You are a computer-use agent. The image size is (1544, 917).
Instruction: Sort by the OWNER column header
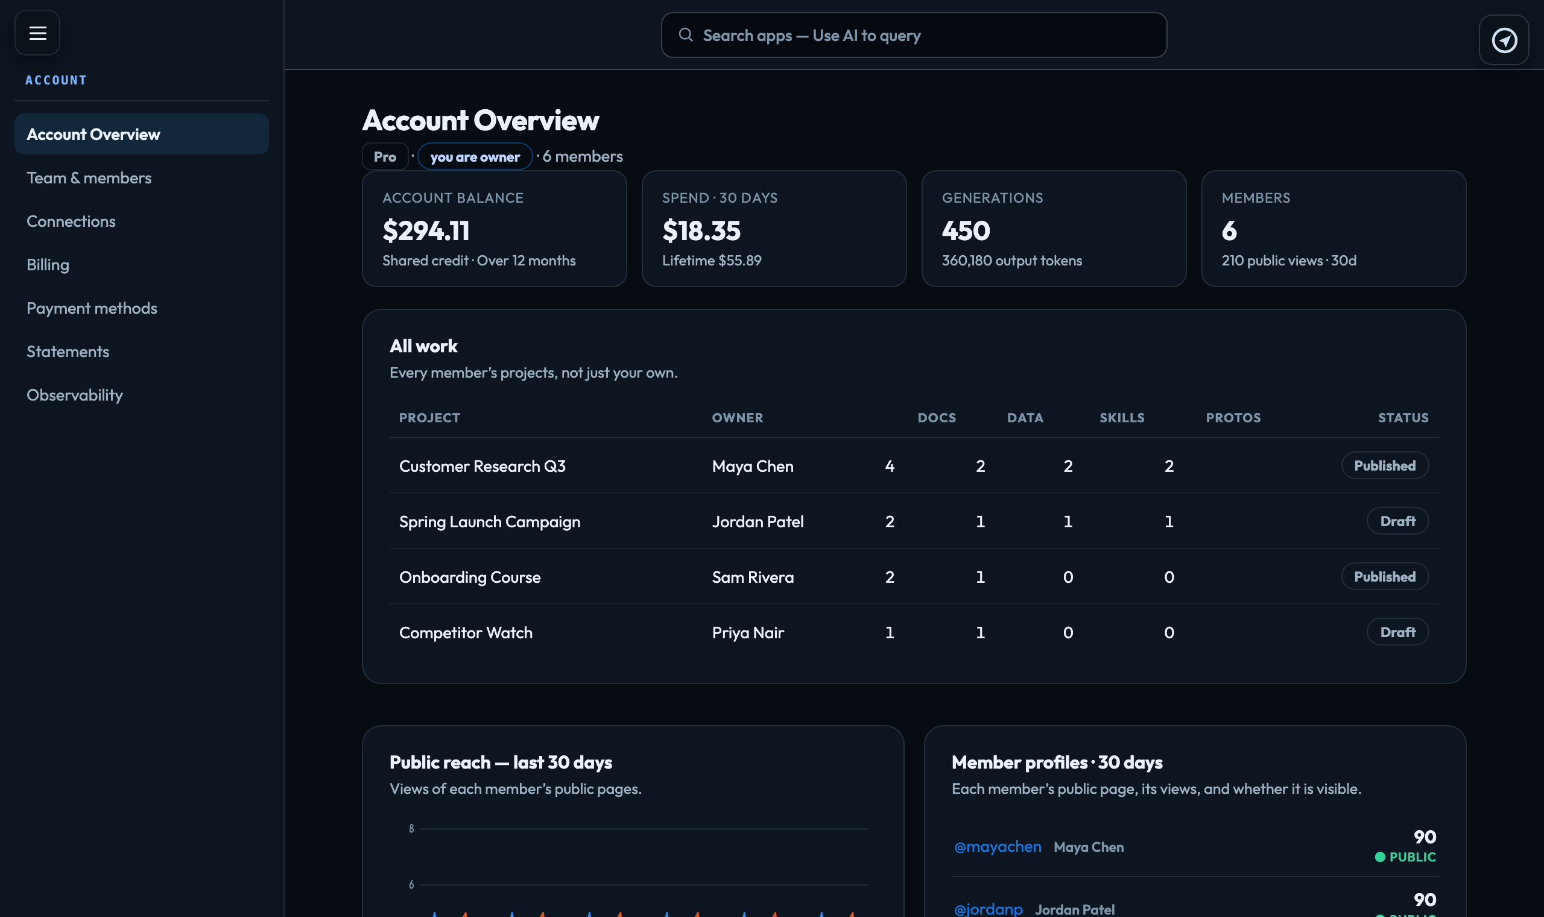[738, 417]
